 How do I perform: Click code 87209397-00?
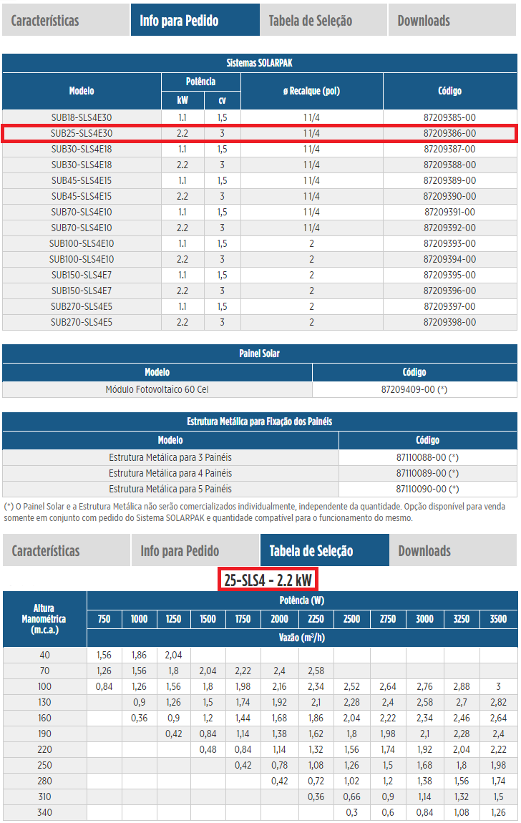point(449,306)
